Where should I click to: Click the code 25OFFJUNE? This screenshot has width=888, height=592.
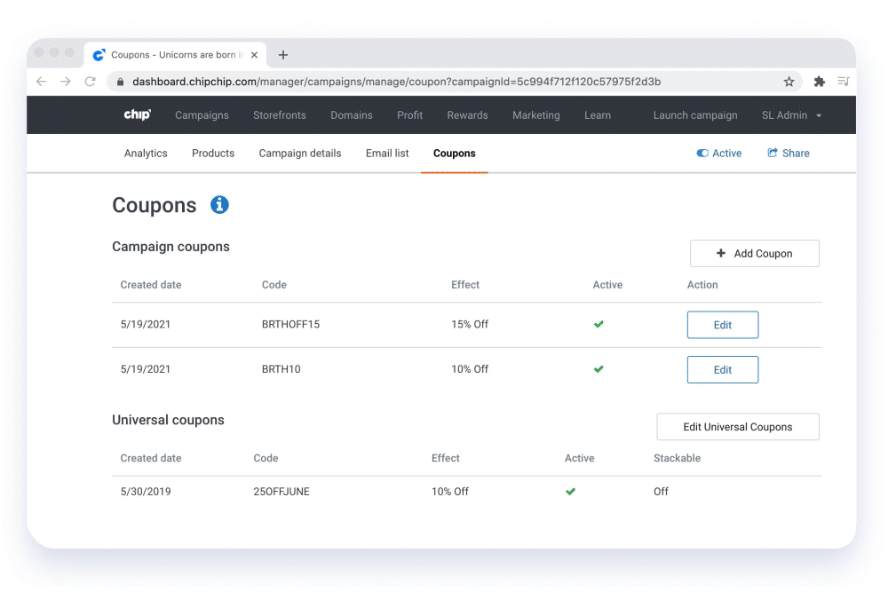tap(281, 491)
